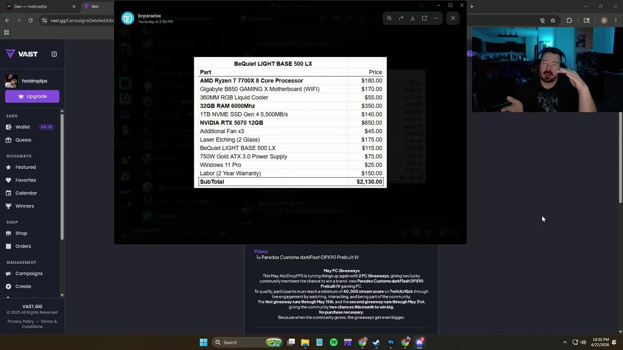Viewport: 623px width, 350px height.
Task: Click the sidebar scrollbar up arrow
Action: [x=62, y=111]
